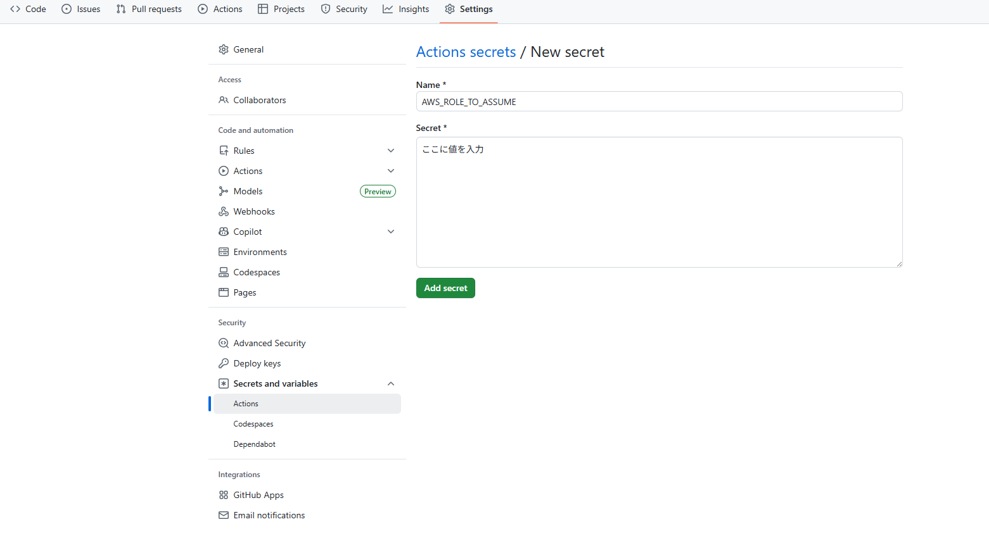Select the Pages sidebar icon
989x536 pixels.
point(224,292)
